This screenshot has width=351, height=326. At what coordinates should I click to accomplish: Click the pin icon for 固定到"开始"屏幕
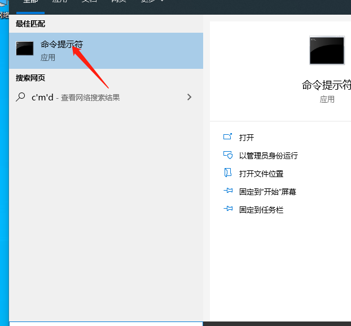click(228, 191)
